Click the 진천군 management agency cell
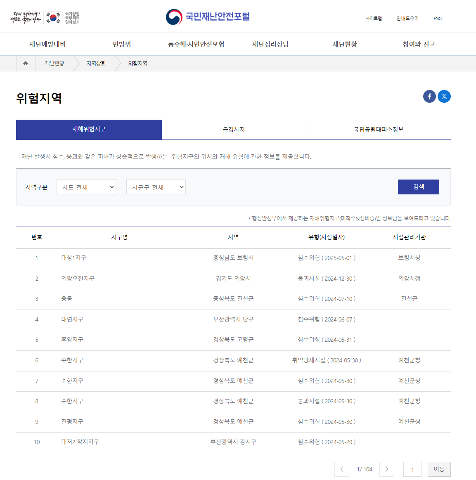The height and width of the screenshot is (480, 476). tap(409, 299)
